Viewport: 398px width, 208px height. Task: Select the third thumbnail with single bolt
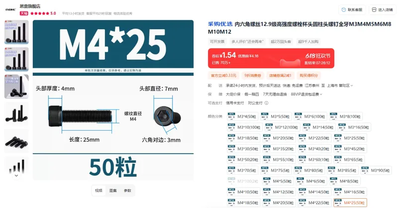click(x=16, y=87)
